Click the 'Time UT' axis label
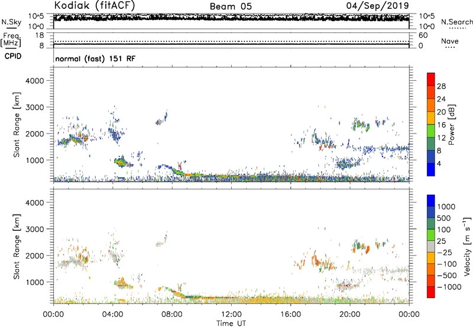 coord(231,323)
